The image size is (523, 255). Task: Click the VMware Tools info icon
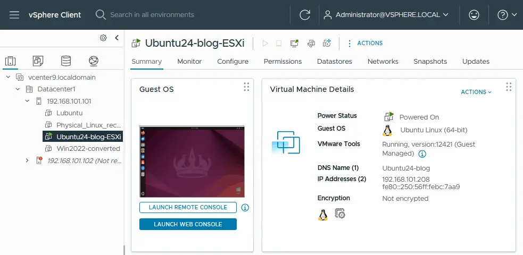click(422, 154)
